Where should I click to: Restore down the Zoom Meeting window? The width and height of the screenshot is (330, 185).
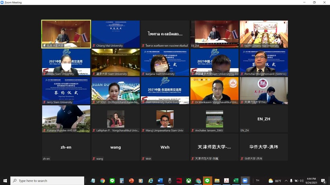tap(314, 2)
